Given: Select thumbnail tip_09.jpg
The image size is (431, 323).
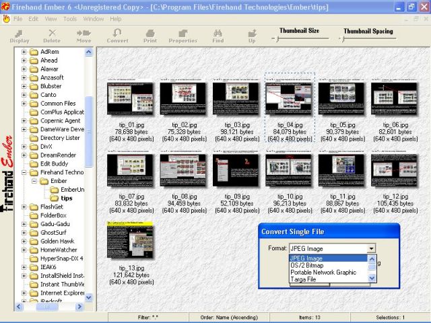Looking at the screenshot, I should 236,168.
